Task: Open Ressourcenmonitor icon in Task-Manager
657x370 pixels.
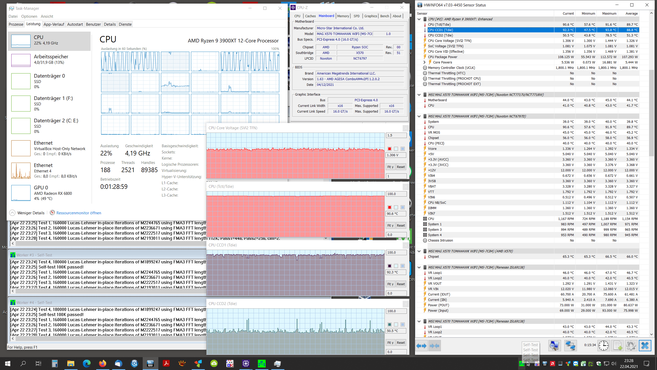Action: [52, 213]
